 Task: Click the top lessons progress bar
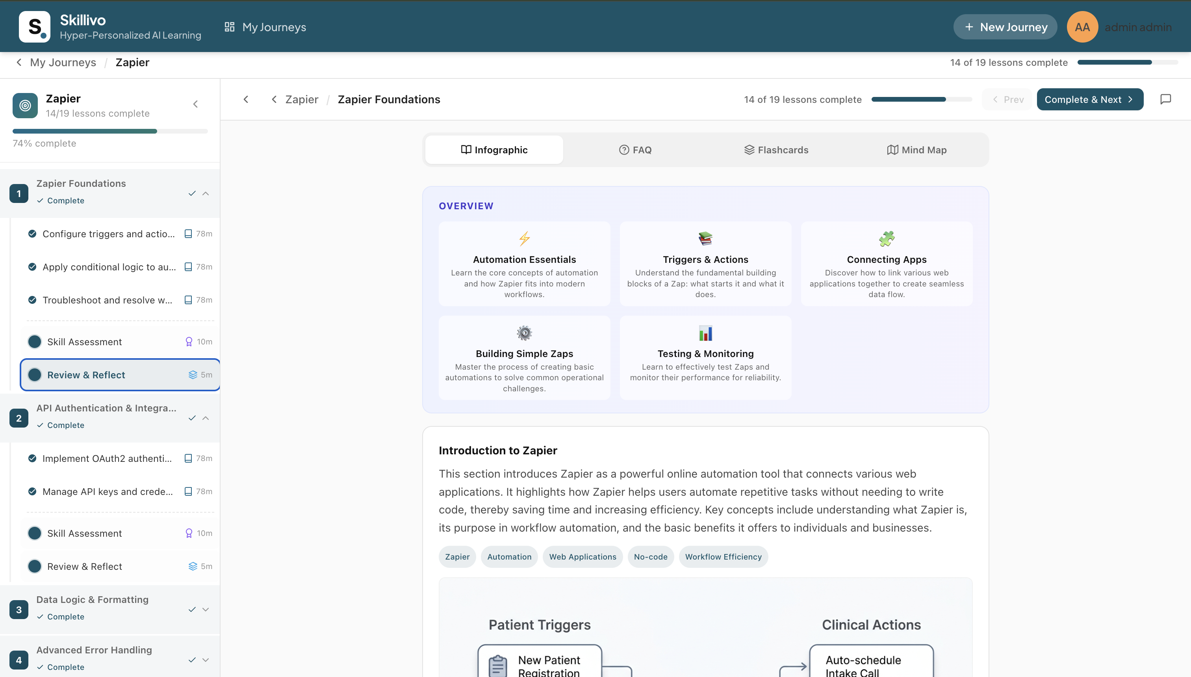click(1127, 62)
